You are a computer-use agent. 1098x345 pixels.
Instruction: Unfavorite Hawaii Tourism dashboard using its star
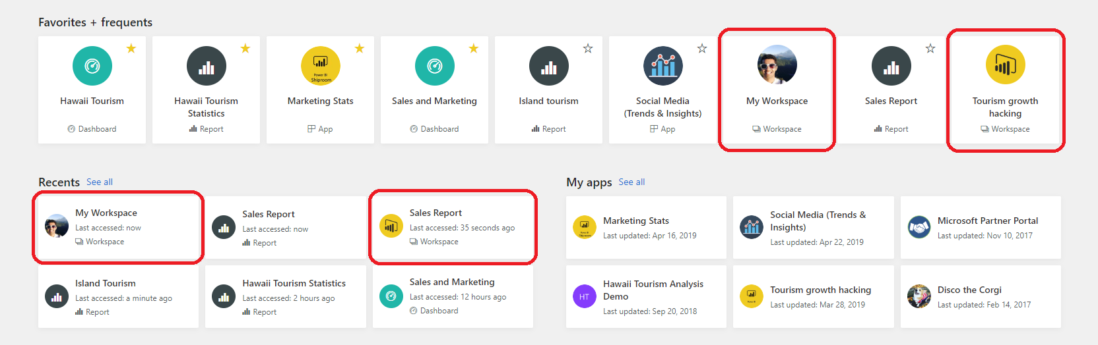(131, 48)
